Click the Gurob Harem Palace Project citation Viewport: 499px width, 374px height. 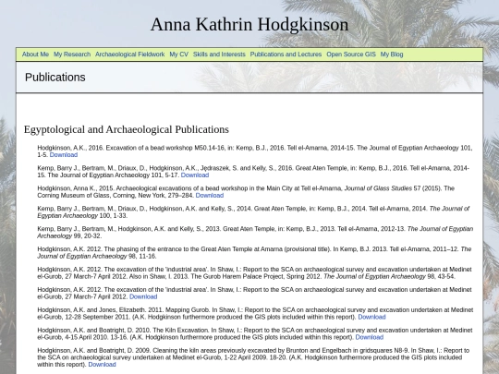point(254,272)
